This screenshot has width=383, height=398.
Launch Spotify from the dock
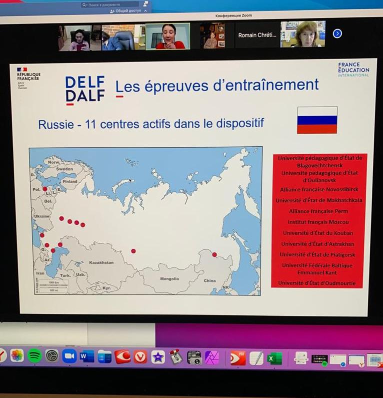[34, 355]
